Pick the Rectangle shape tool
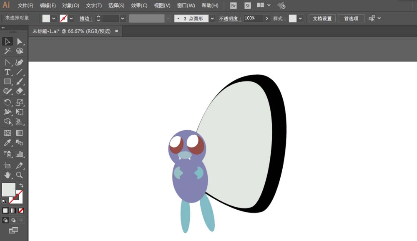The height and width of the screenshot is (241, 417). tap(7, 82)
